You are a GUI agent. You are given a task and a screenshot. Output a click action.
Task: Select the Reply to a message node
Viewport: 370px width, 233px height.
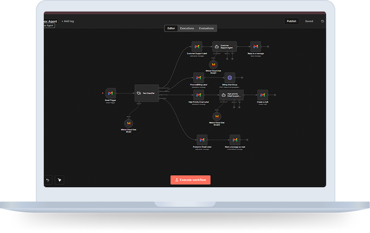pyautogui.click(x=256, y=47)
